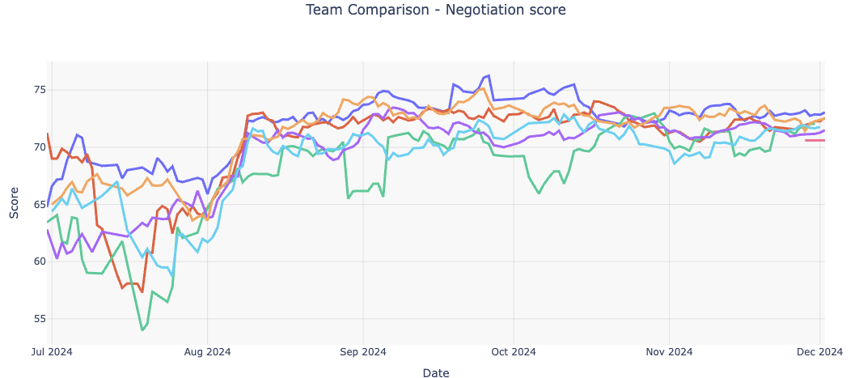Click the '75' y-axis tick label
859x378 pixels.
click(x=36, y=90)
